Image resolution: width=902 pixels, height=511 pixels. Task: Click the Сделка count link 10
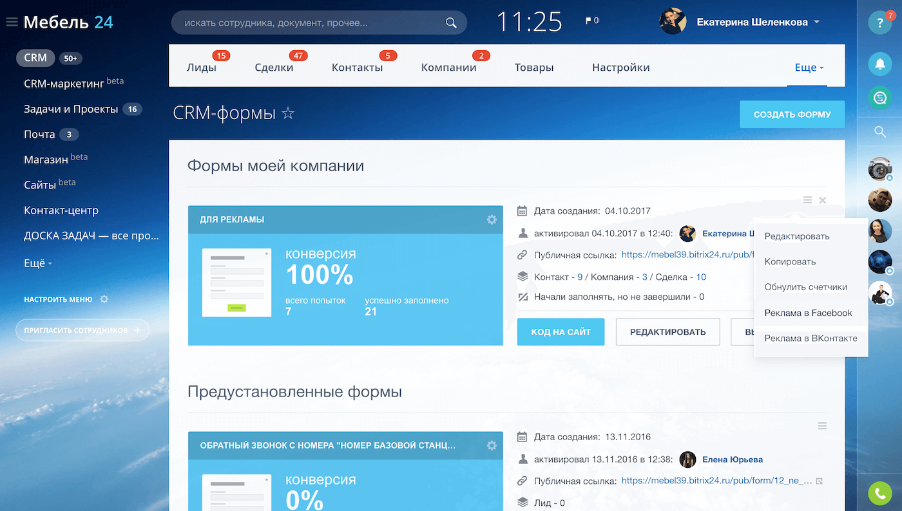click(701, 277)
